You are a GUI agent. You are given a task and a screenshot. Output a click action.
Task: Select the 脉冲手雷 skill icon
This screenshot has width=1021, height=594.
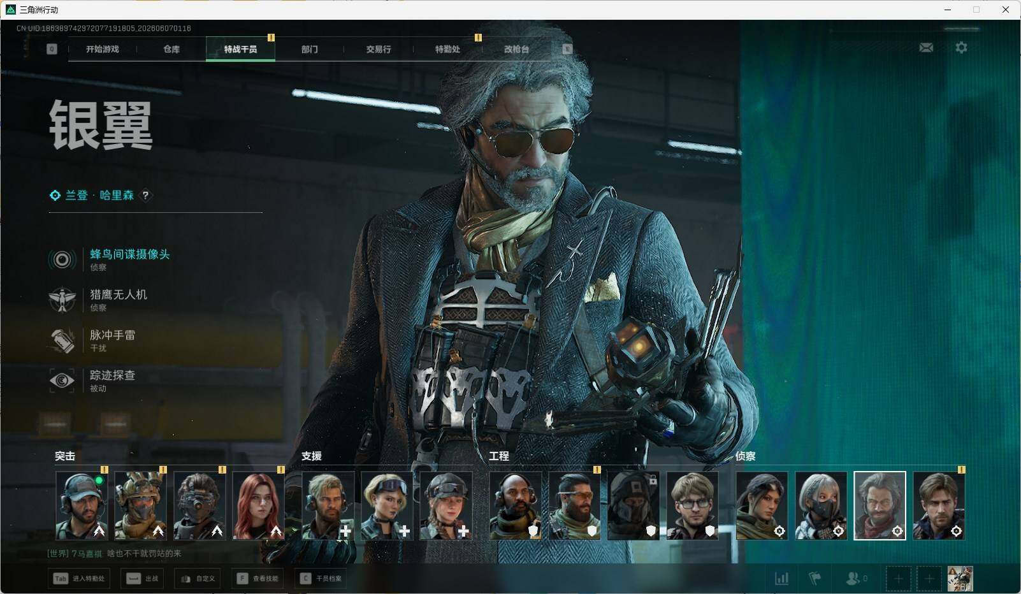(x=62, y=340)
